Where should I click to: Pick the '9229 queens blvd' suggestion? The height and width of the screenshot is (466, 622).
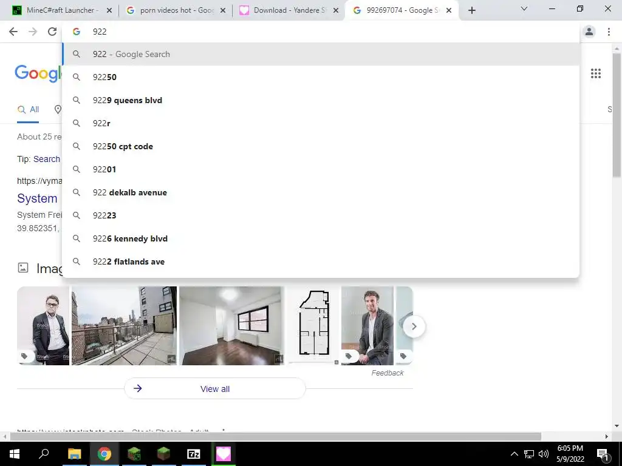click(321, 100)
